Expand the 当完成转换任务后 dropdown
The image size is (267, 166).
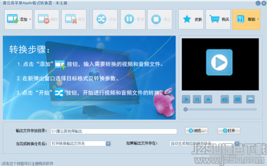[108, 143]
